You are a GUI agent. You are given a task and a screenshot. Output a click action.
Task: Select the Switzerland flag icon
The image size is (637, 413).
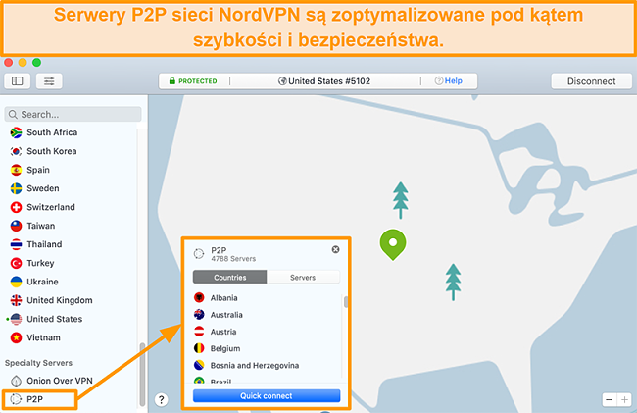click(17, 207)
